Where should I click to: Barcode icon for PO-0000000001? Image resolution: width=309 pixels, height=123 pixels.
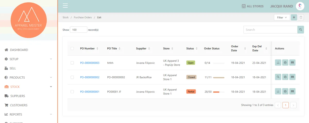tap(292, 91)
